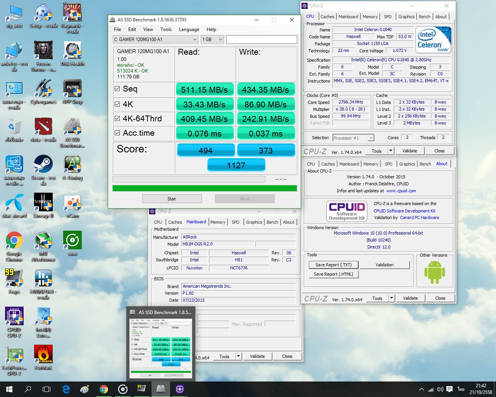Image resolution: width=496 pixels, height=397 pixels.
Task: Click the www.cpuid.com link
Action: 401,191
